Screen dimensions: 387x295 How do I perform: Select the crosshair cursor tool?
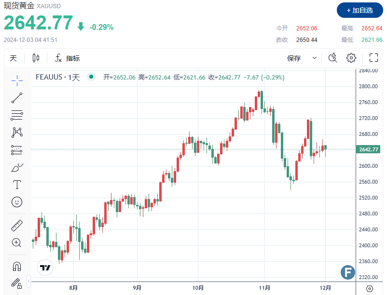(x=17, y=80)
